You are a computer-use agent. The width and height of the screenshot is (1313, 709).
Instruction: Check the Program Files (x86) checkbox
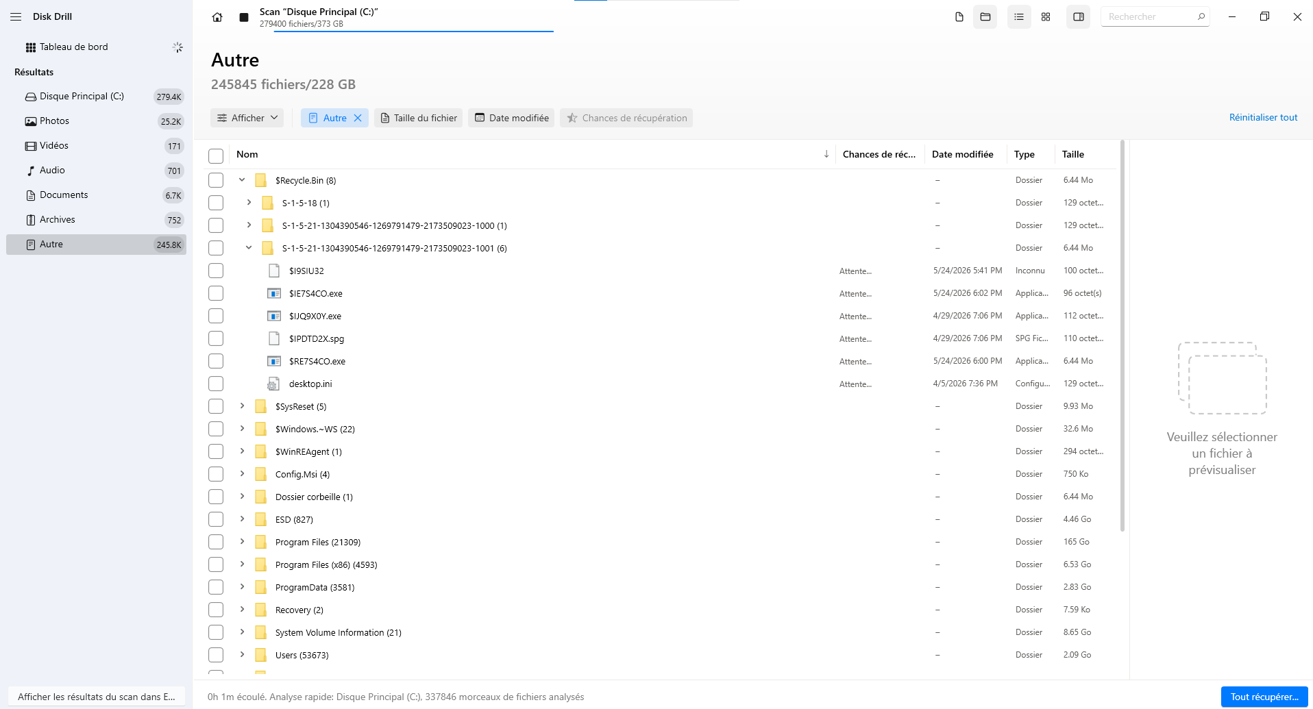(216, 564)
